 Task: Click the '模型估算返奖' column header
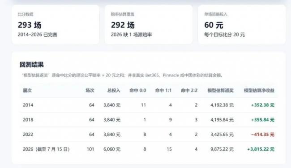click(220, 90)
